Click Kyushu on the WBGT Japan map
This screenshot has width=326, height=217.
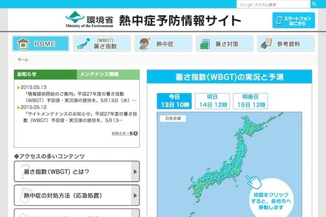[197, 189]
